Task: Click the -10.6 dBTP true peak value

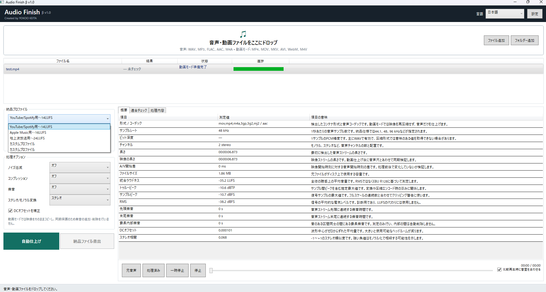Action: coord(227,188)
